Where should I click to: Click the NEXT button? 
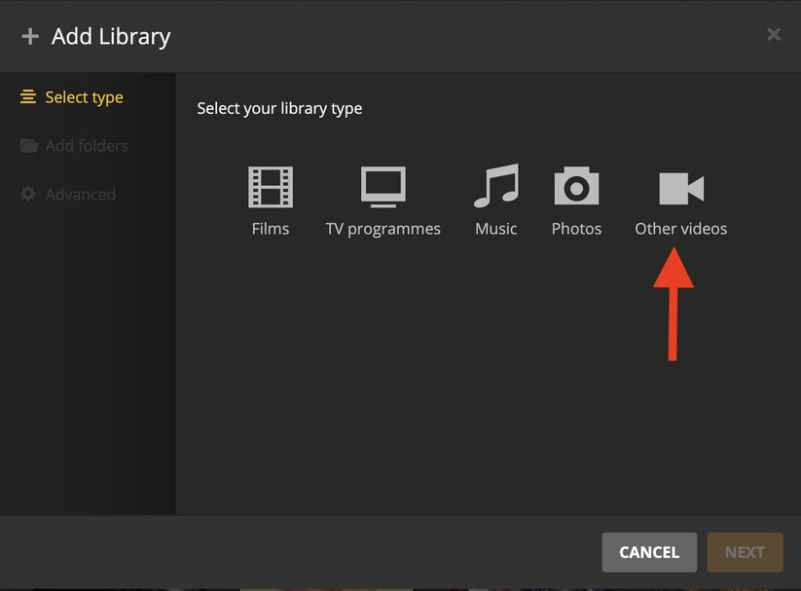pyautogui.click(x=745, y=552)
